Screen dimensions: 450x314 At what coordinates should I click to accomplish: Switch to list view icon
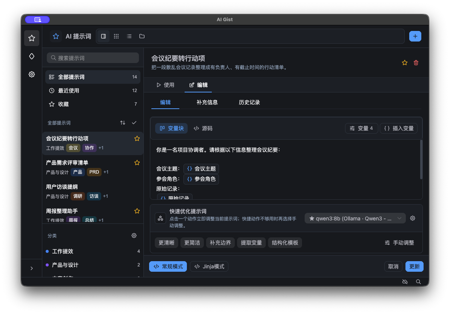[x=129, y=36]
